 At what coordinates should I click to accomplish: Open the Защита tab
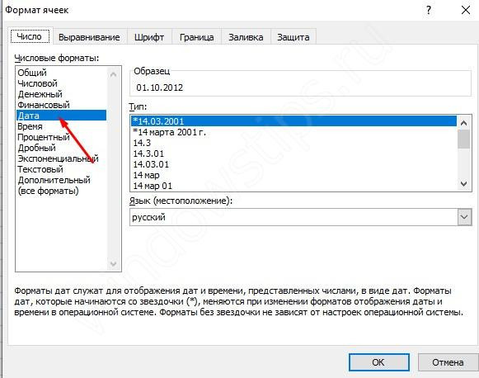click(294, 37)
